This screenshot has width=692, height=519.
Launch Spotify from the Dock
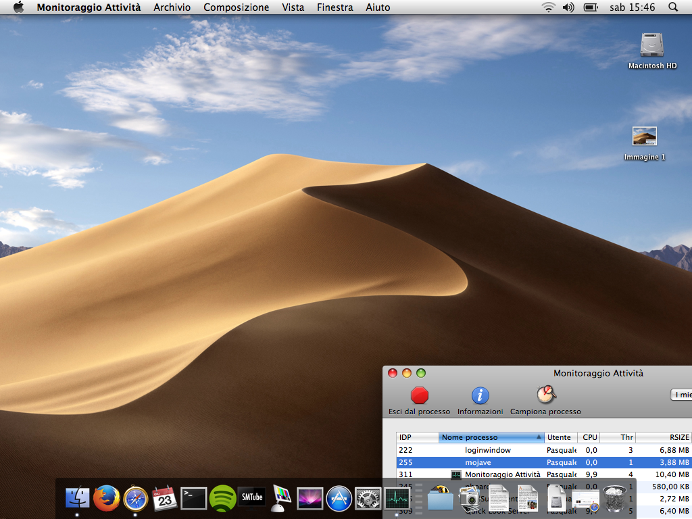coord(222,499)
